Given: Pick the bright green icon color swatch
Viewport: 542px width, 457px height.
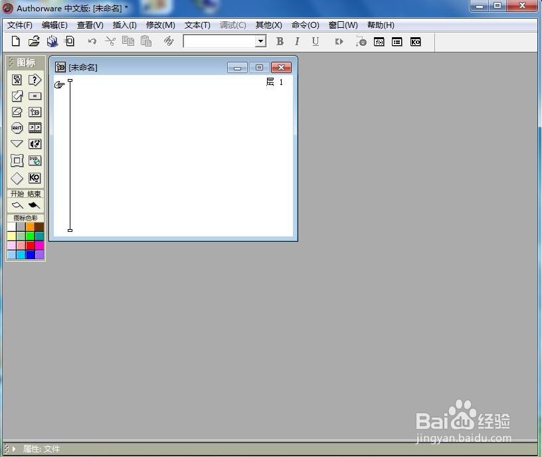Looking at the screenshot, I should [30, 236].
